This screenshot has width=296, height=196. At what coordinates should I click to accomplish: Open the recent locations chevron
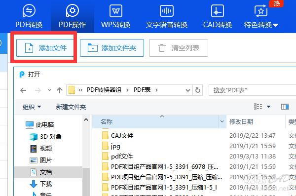click(49, 90)
